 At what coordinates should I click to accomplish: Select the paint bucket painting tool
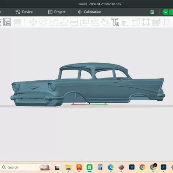tap(105, 22)
